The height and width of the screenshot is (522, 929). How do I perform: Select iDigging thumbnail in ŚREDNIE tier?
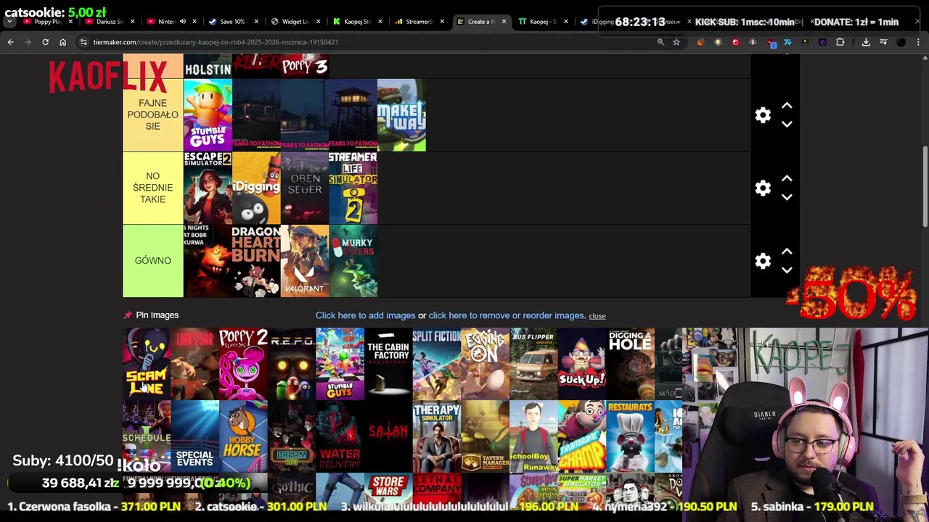pyautogui.click(x=256, y=188)
